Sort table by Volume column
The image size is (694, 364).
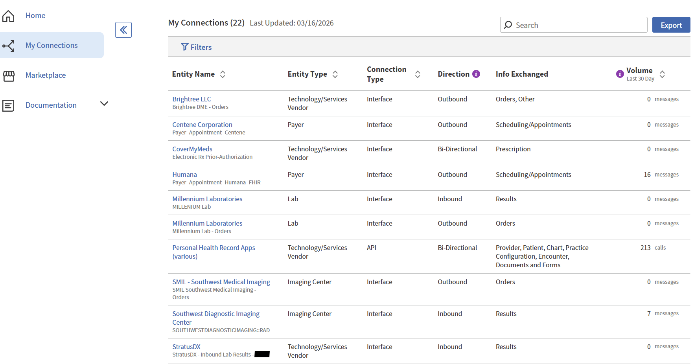click(x=662, y=74)
